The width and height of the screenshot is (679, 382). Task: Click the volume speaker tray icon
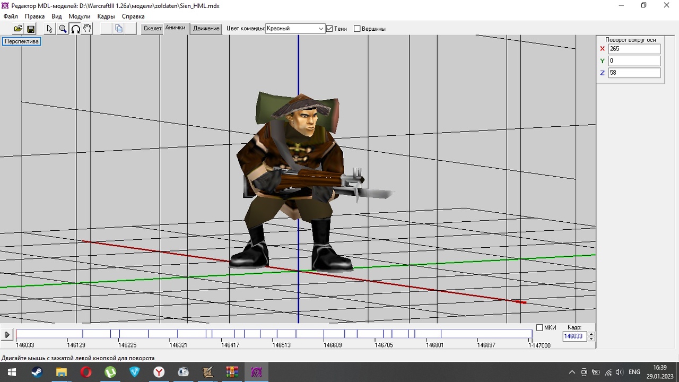pos(619,372)
